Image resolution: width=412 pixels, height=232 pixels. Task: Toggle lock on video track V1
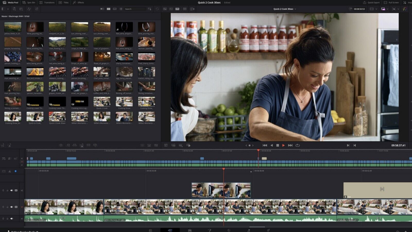click(7, 207)
